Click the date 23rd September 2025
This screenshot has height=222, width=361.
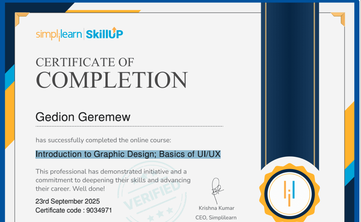point(67,201)
